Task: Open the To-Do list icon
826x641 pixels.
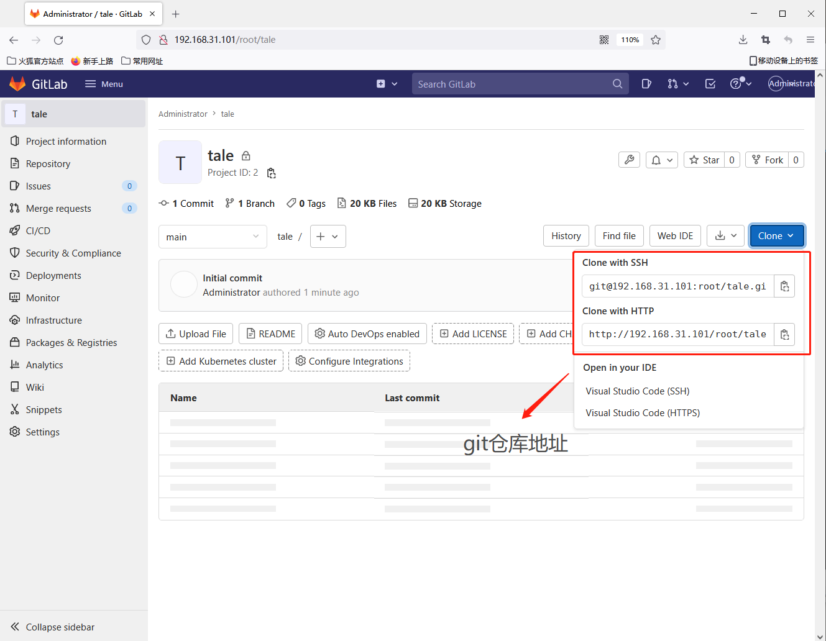Action: tap(710, 84)
